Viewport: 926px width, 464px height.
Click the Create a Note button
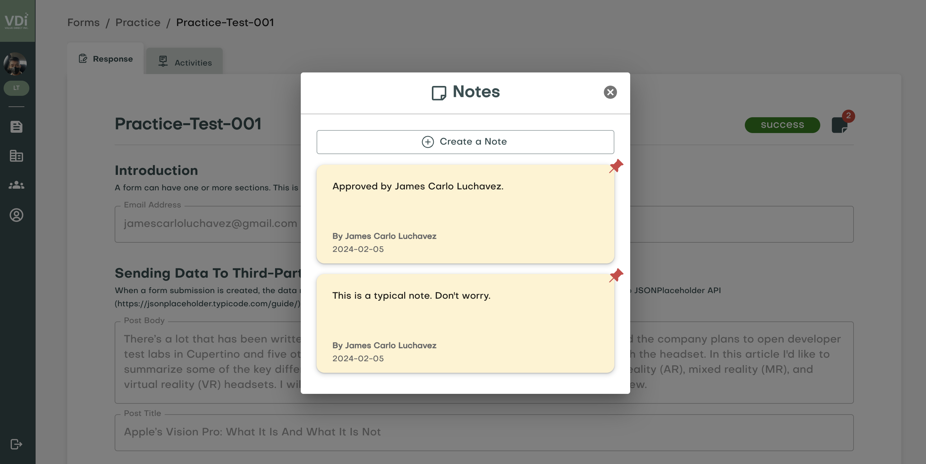[x=465, y=142]
